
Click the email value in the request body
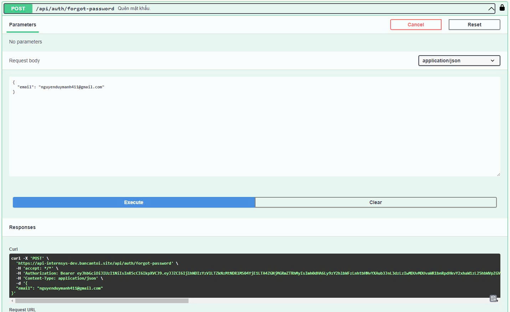71,87
